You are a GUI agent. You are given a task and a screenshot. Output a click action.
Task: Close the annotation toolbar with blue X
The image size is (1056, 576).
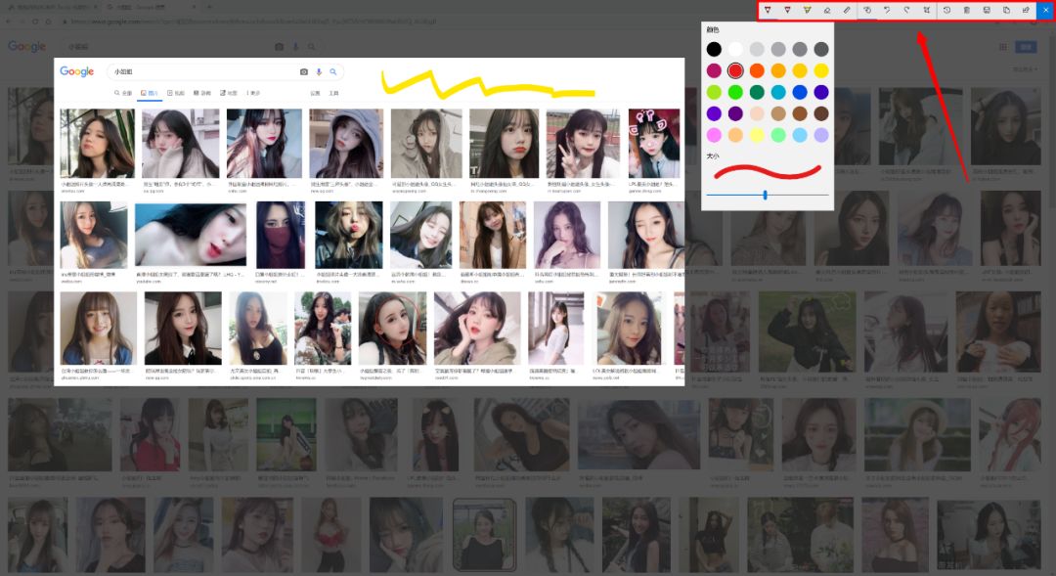tap(1046, 10)
